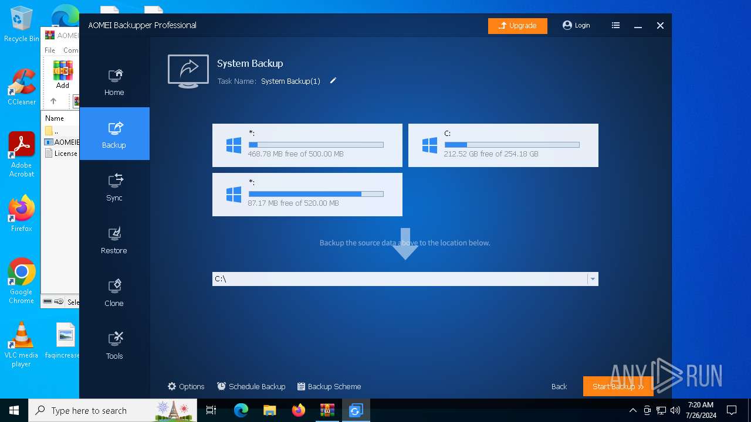Click the taskbar clock showing 7:20 AM
The width and height of the screenshot is (751, 422).
pos(701,410)
